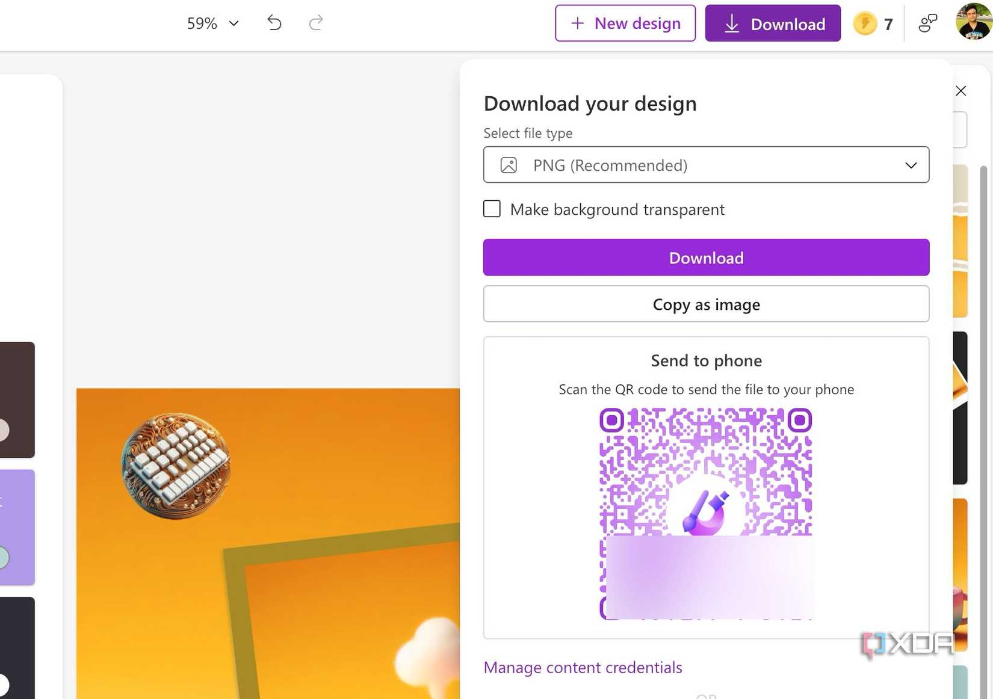Click the purple Download button in panel
The height and width of the screenshot is (699, 993).
click(x=706, y=257)
